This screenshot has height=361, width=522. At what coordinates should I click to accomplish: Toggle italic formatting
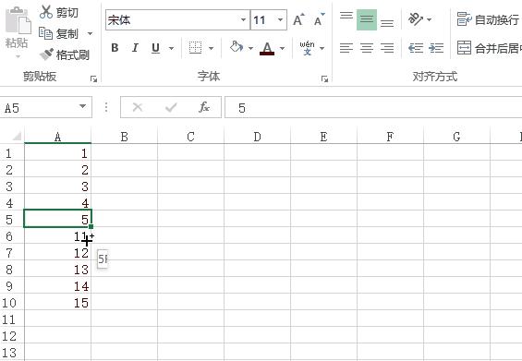[135, 48]
